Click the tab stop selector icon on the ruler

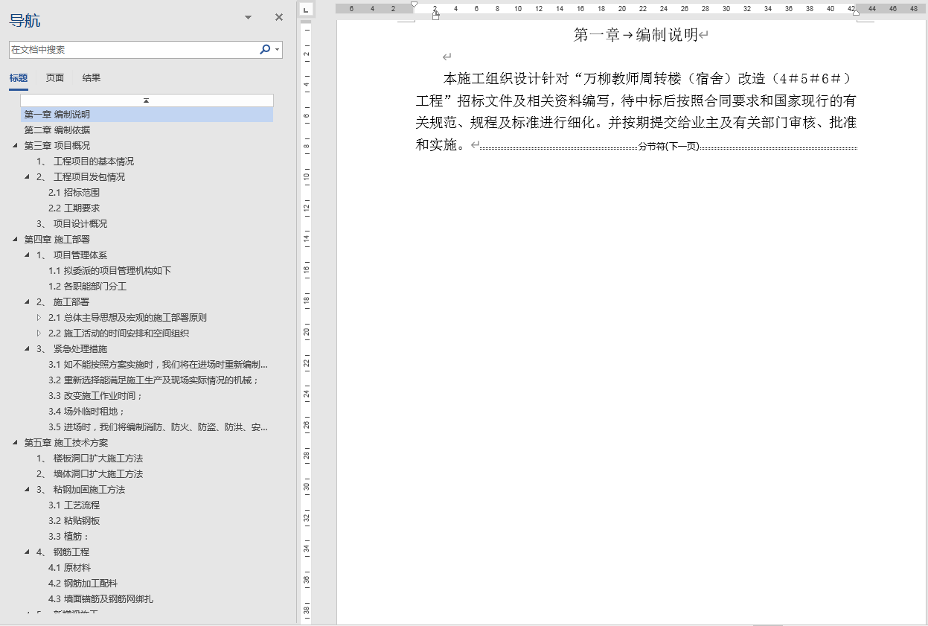[304, 9]
